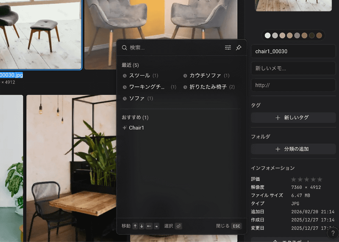339x242 pixels.
Task: Click the enter key icon beside 選択
Action: pyautogui.click(x=178, y=226)
